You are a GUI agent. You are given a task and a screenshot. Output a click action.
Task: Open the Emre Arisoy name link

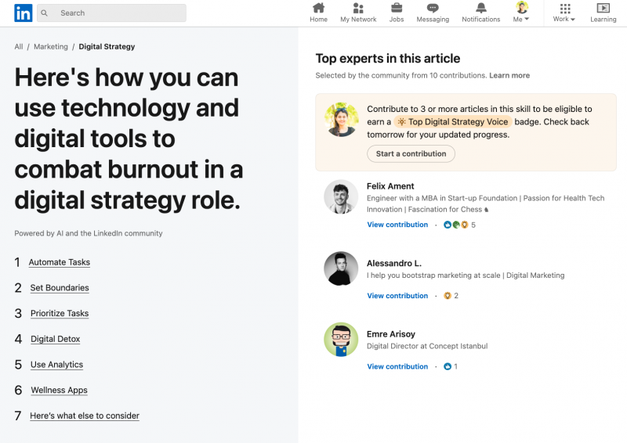click(x=390, y=334)
